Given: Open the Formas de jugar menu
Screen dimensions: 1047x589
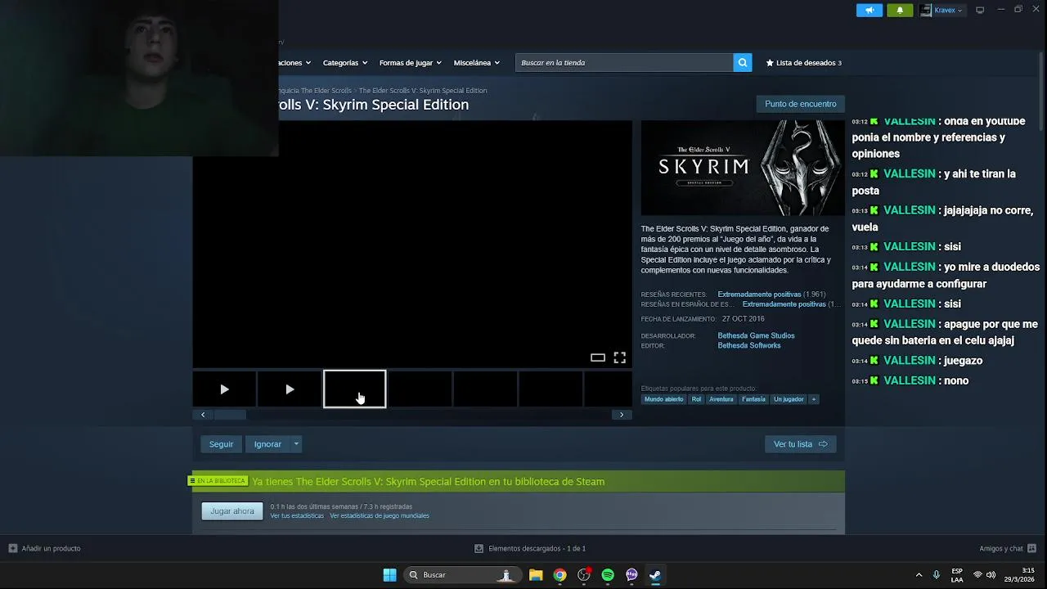Looking at the screenshot, I should tap(410, 62).
